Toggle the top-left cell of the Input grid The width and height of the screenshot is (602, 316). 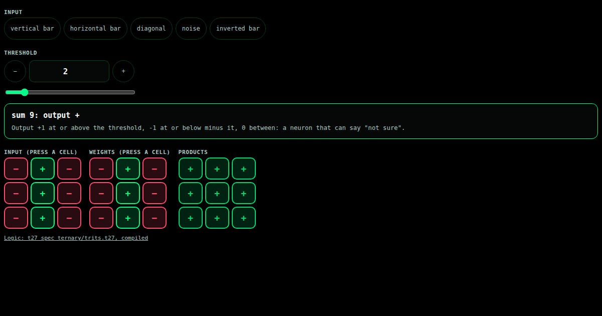pos(16,169)
